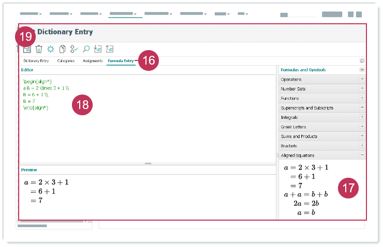Collapse the Aligned Equations section
Screen dimensions: 383x247
click(x=362, y=156)
